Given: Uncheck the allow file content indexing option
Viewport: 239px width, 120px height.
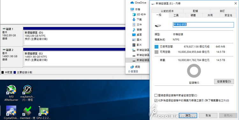Looking at the screenshot, I should pyautogui.click(x=156, y=100).
